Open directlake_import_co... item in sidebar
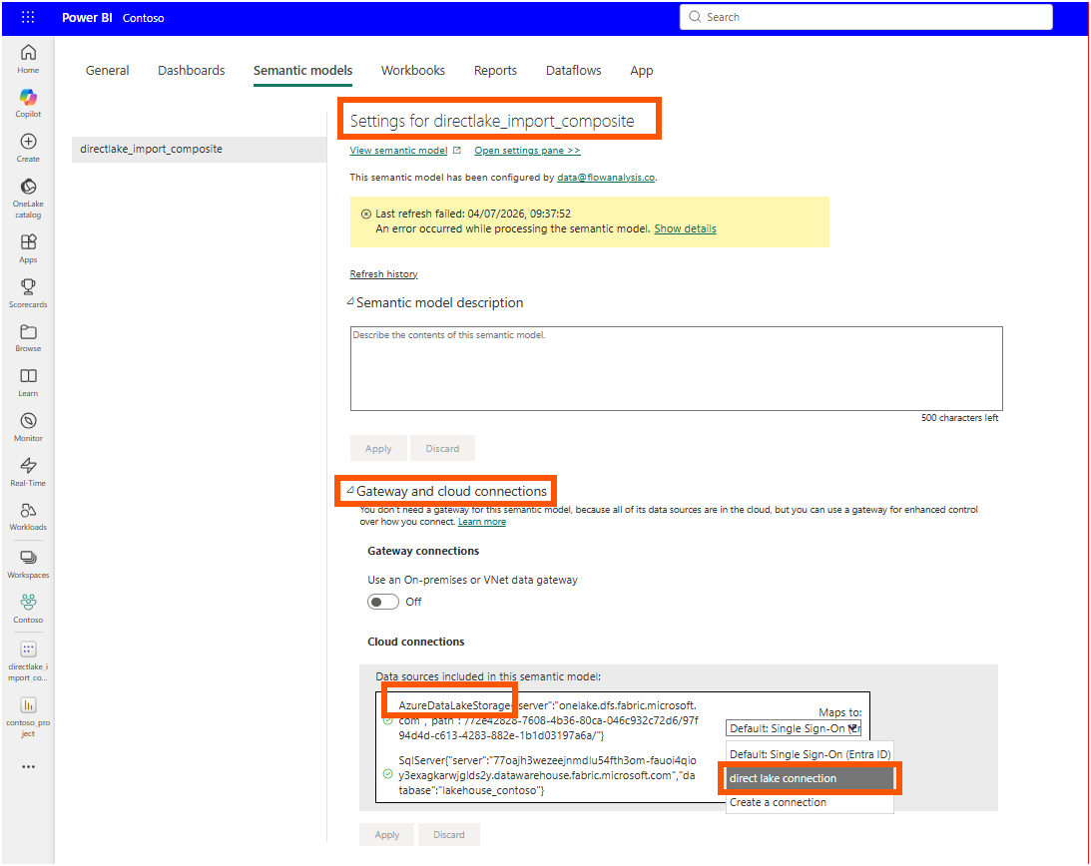Viewport: 1091px width, 866px height. 28,661
